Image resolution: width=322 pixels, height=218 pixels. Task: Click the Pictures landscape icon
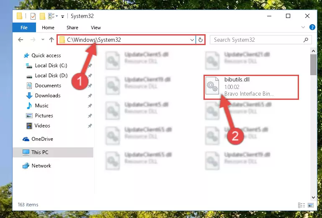coord(29,116)
